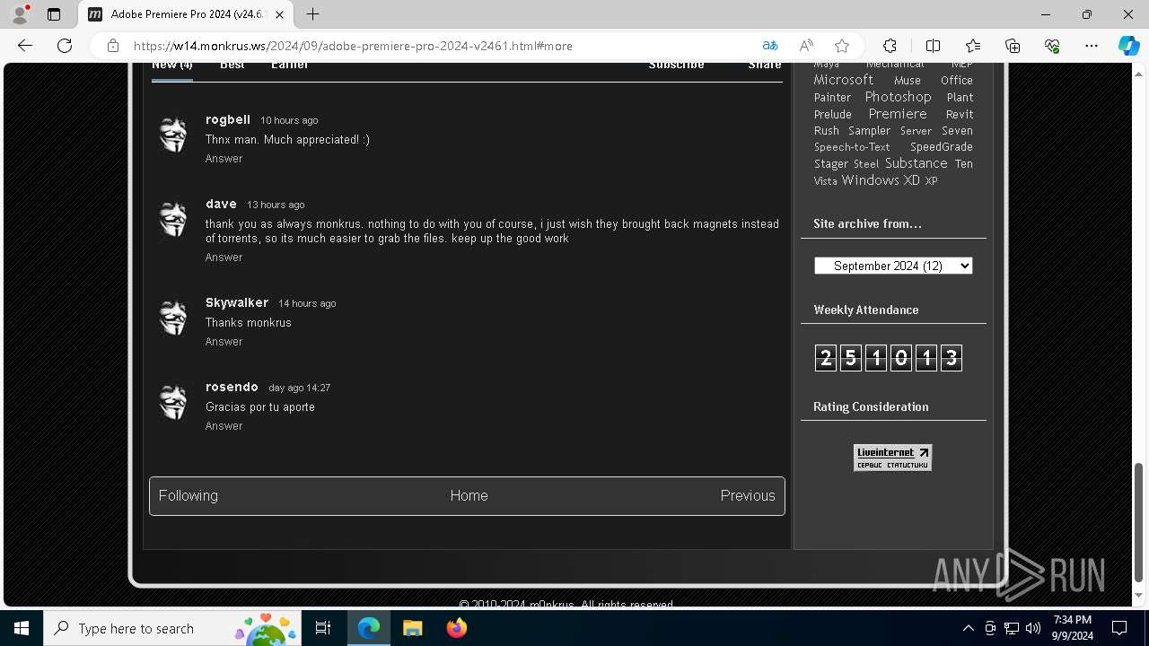Go back to the previous page
The width and height of the screenshot is (1149, 646).
(25, 46)
